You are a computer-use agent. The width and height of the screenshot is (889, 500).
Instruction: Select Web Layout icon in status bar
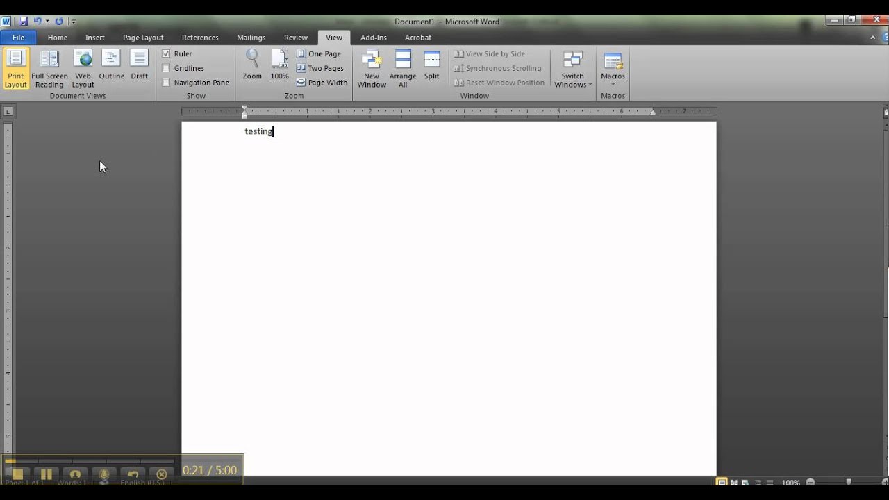(745, 483)
